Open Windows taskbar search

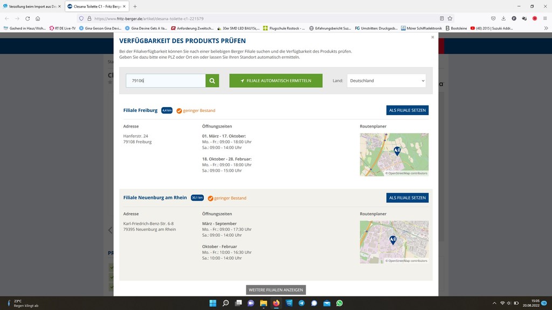(x=226, y=303)
